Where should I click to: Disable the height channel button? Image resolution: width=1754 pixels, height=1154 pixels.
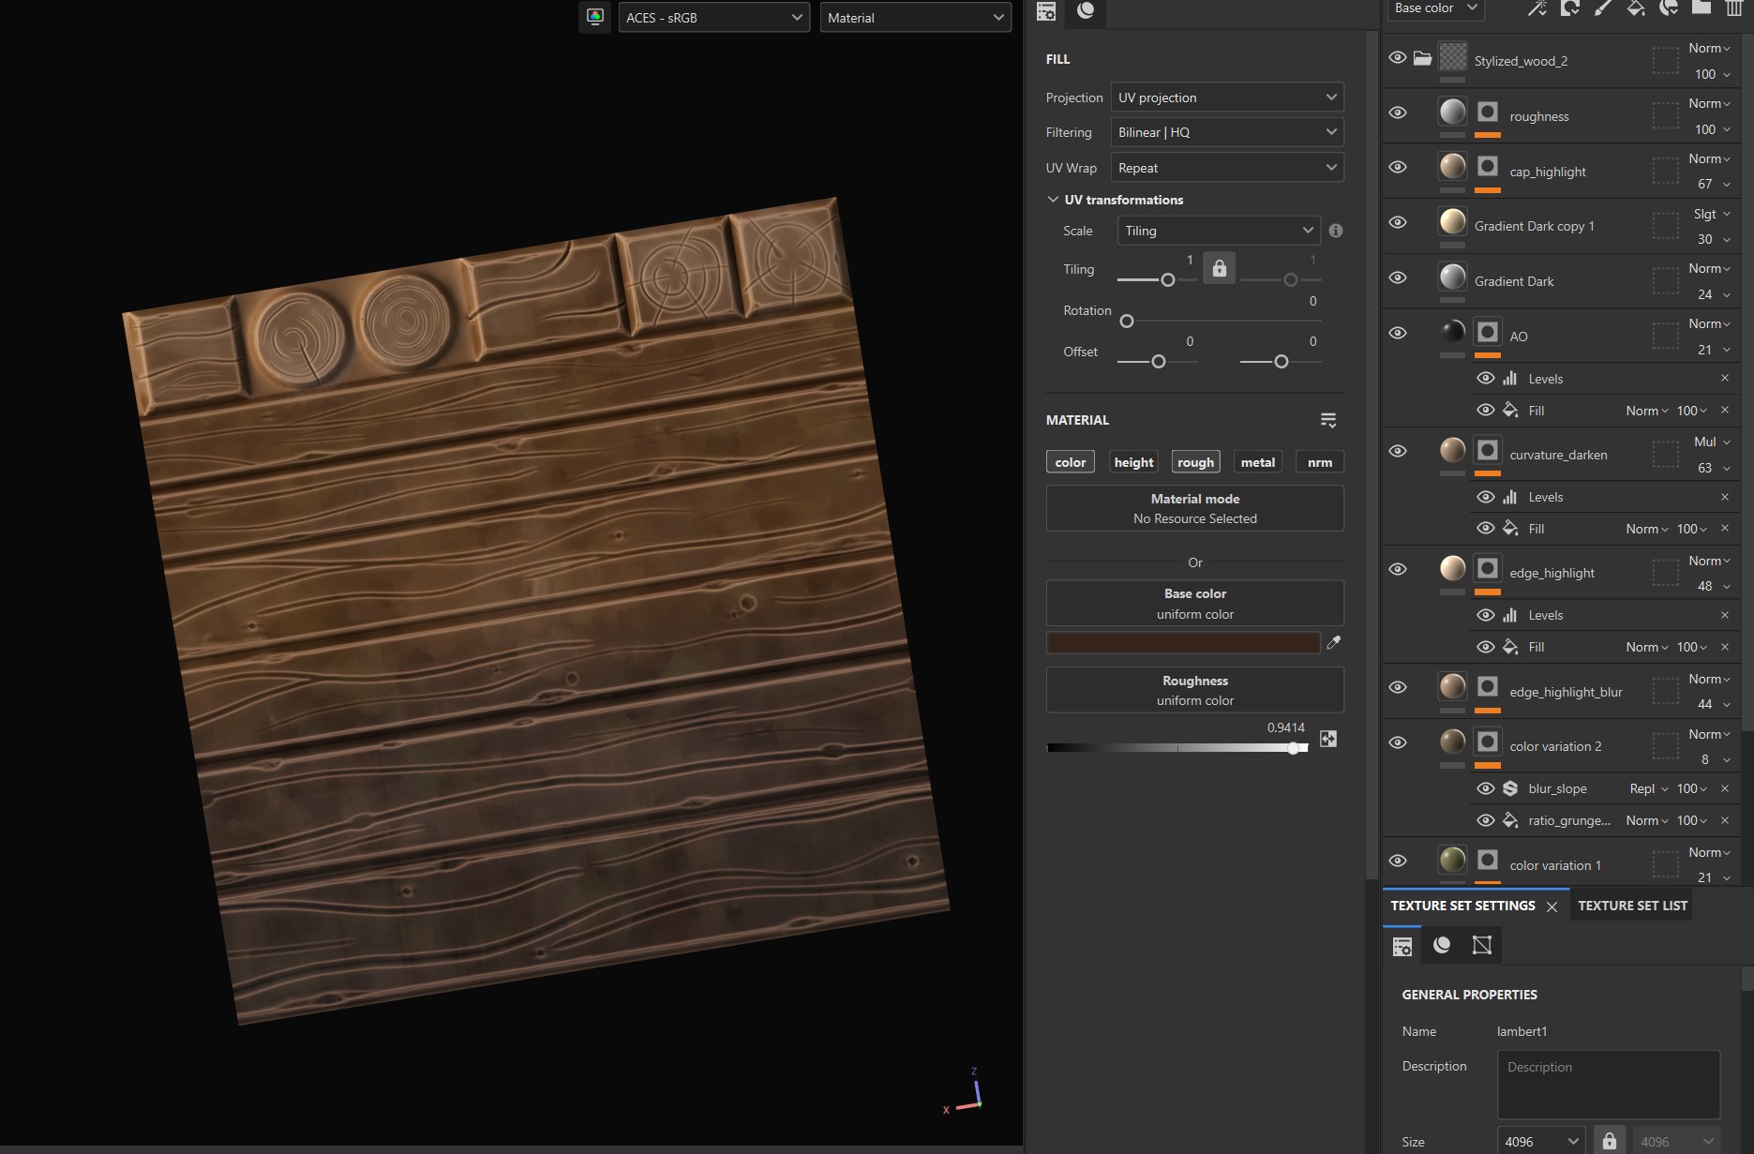(x=1133, y=462)
